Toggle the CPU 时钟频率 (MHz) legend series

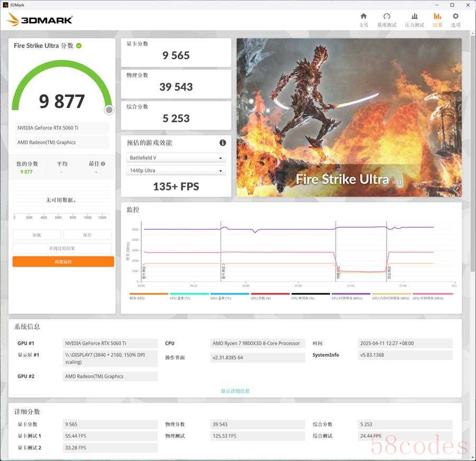[x=351, y=296]
